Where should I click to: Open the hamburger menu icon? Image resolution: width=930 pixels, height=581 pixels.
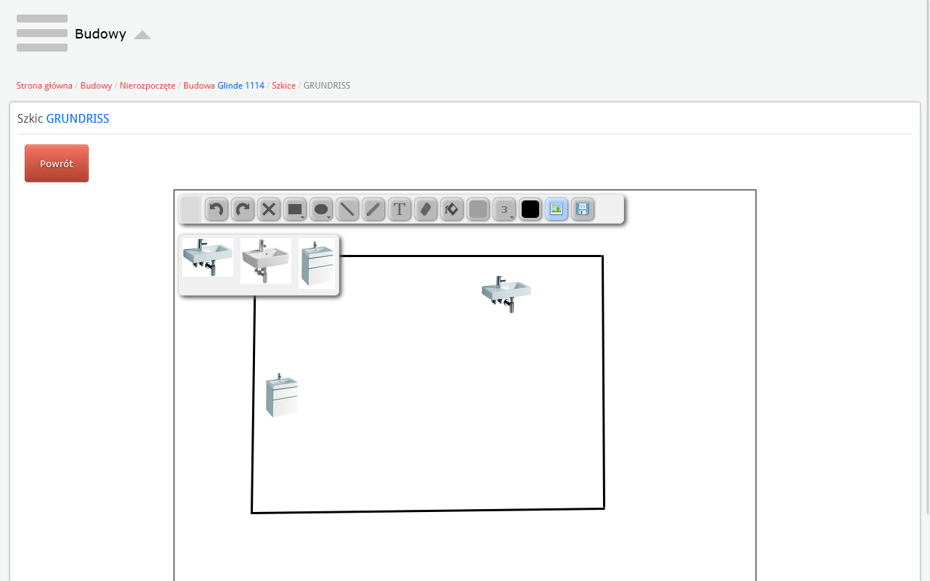pyautogui.click(x=42, y=33)
